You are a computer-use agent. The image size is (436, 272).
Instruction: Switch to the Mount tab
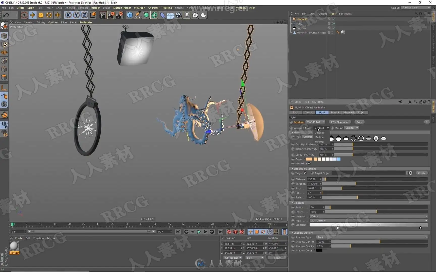pyautogui.click(x=335, y=113)
